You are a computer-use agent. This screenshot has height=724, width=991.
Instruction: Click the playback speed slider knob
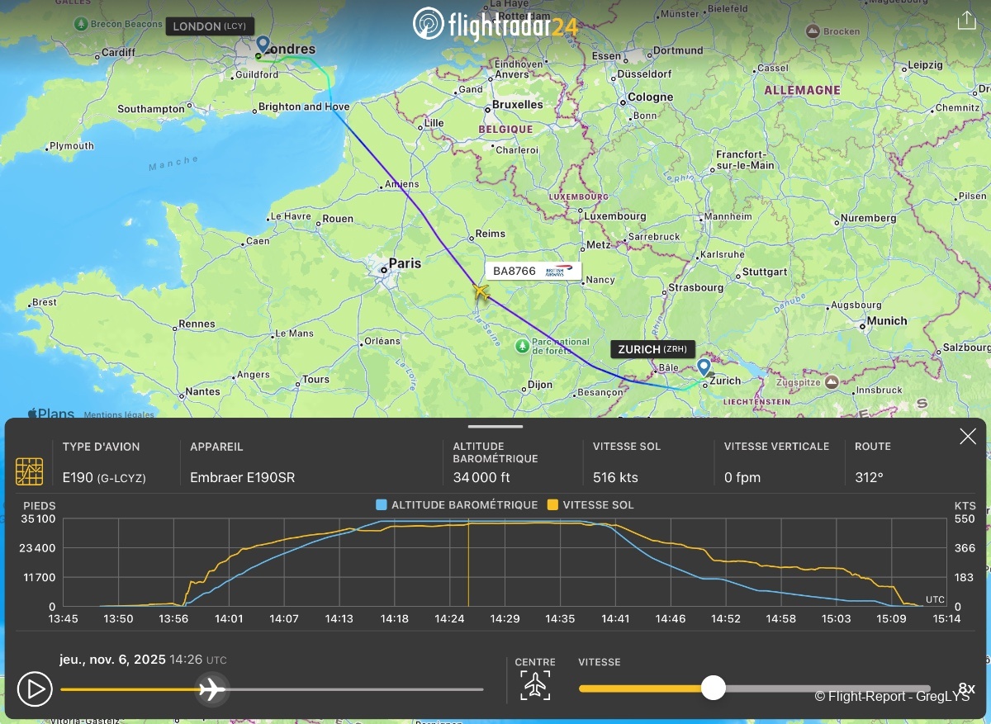tap(713, 688)
